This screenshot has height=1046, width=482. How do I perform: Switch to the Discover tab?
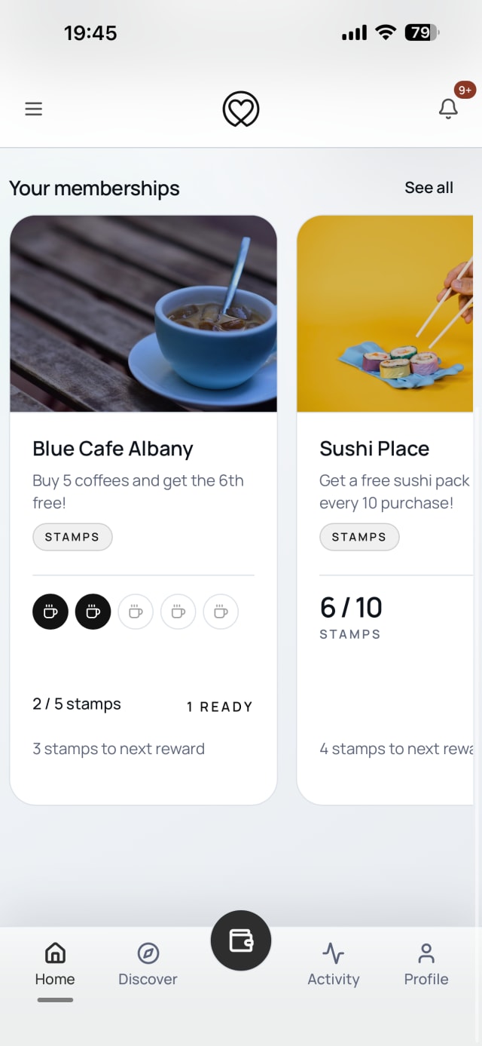tap(148, 965)
